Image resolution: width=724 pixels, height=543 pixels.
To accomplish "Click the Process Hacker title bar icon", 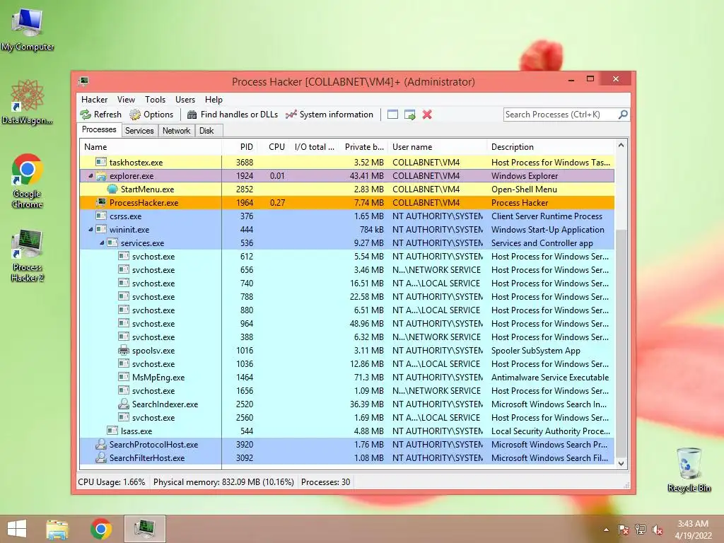I will 83,81.
